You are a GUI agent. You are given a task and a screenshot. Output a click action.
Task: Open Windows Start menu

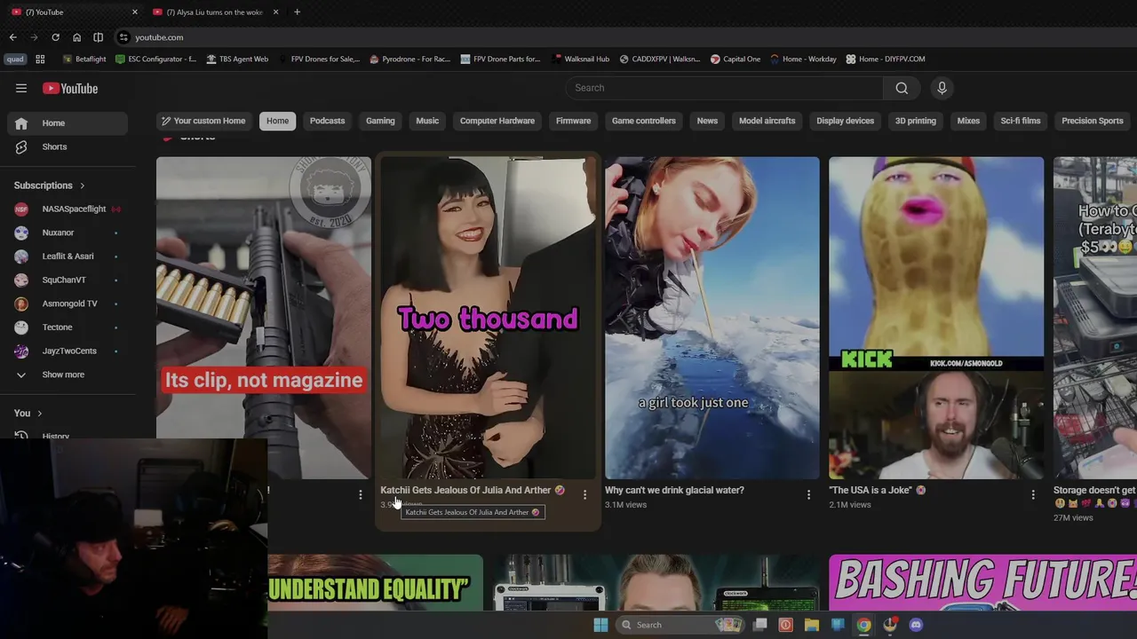point(600,625)
